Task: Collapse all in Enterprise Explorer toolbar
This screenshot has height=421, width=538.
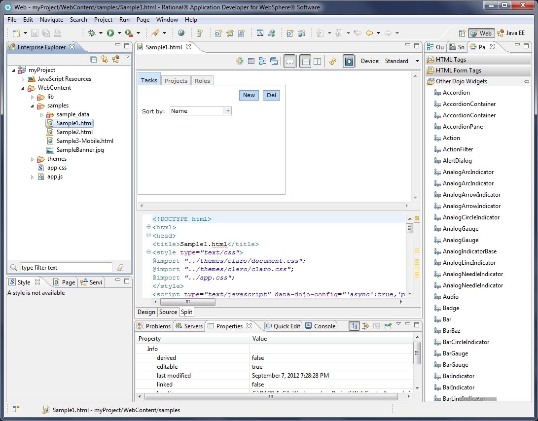Action: pyautogui.click(x=93, y=59)
